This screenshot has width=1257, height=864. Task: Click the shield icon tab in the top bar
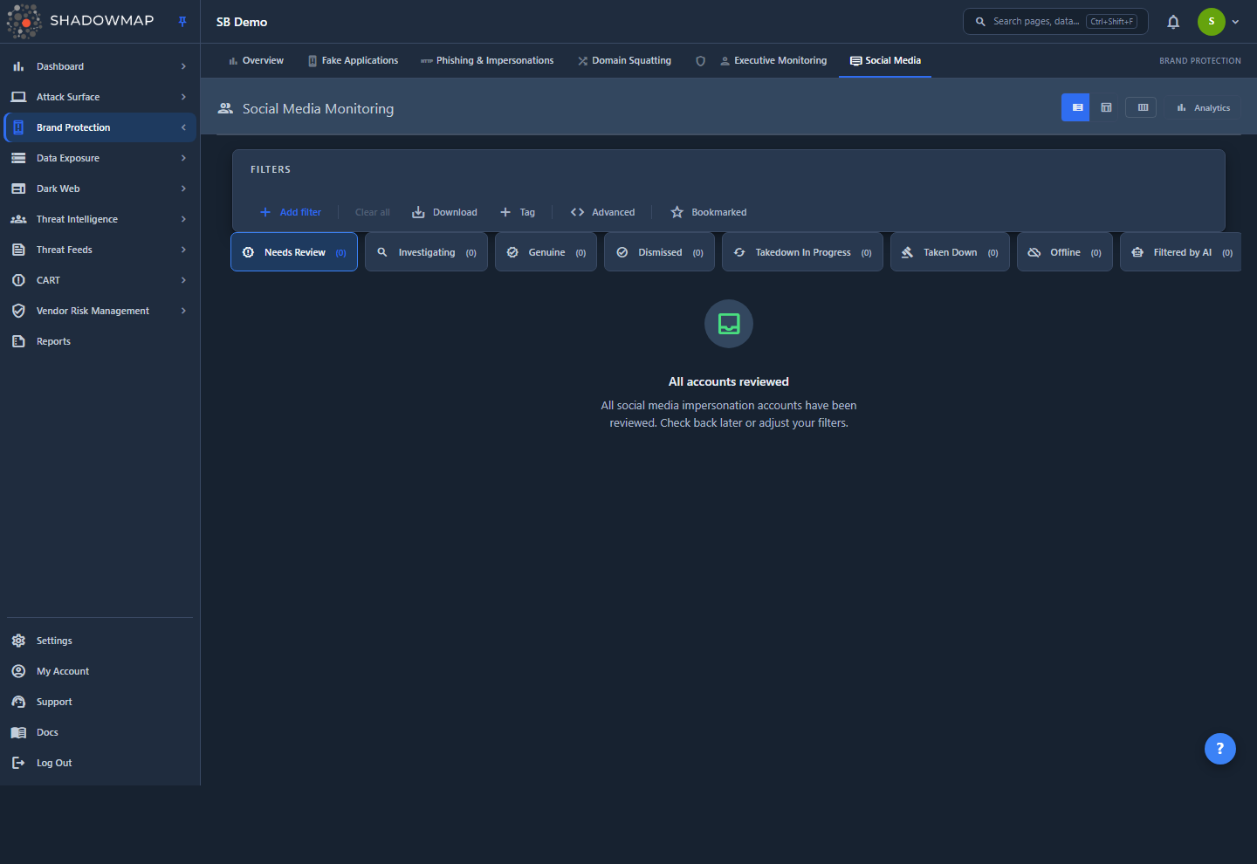point(700,61)
